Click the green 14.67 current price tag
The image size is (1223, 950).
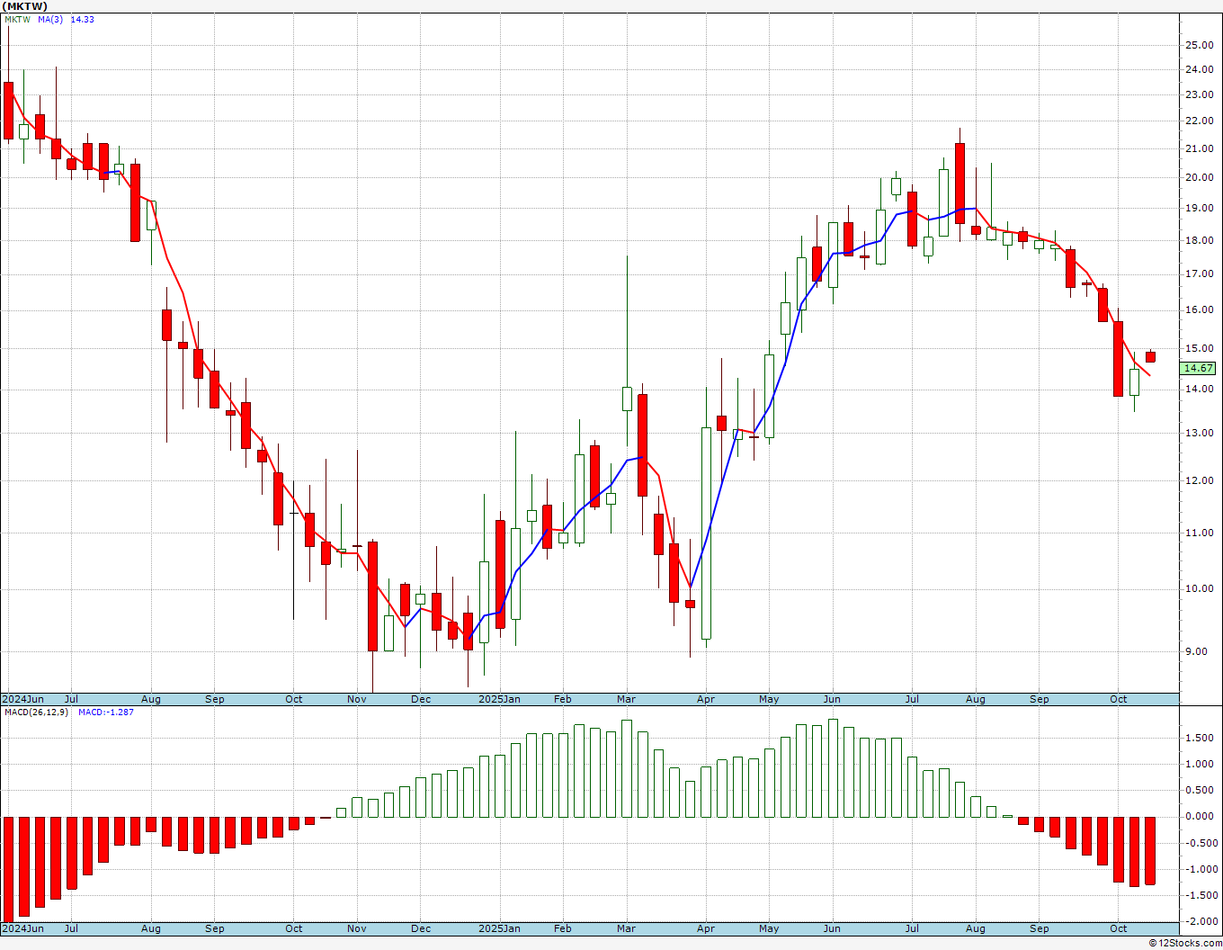[x=1199, y=368]
